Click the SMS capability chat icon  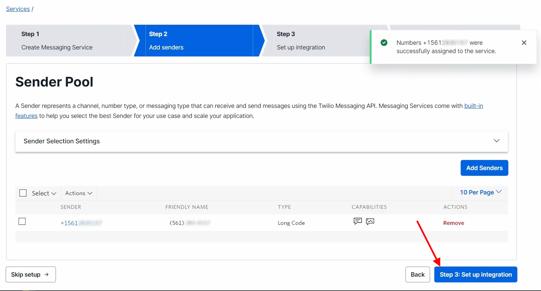pyautogui.click(x=357, y=221)
